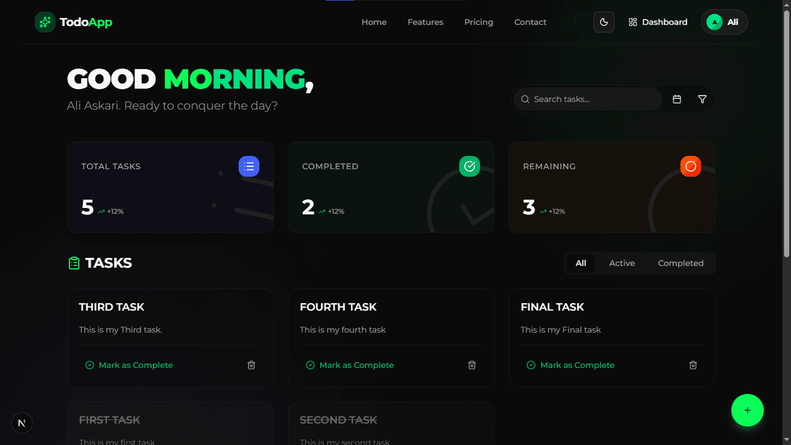Click the Final Task title
The image size is (791, 445).
[x=552, y=307]
